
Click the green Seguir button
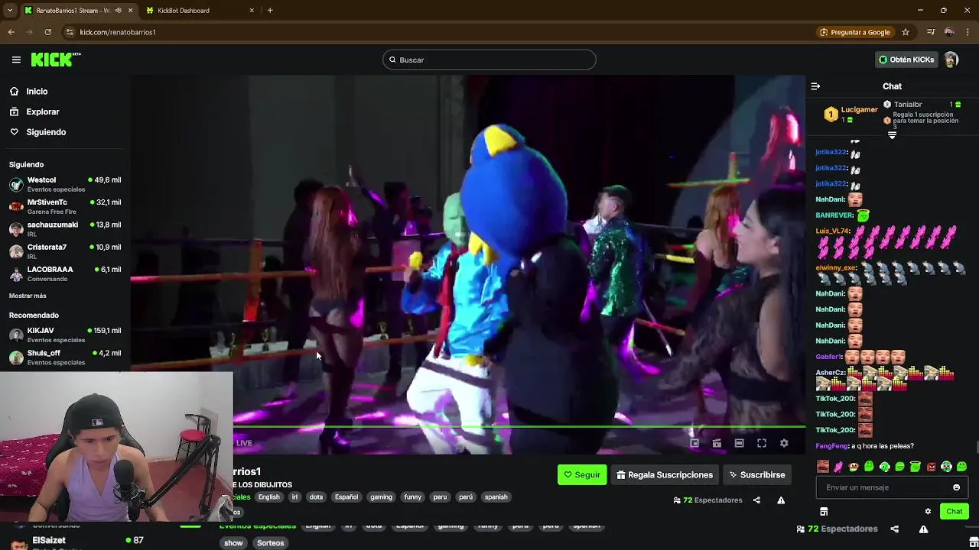(582, 475)
